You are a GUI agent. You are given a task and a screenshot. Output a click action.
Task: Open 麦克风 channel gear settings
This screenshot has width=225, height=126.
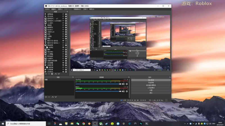coord(127,91)
